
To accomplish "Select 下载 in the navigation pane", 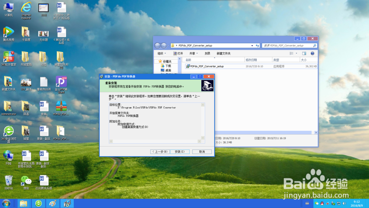I will 166,66.
